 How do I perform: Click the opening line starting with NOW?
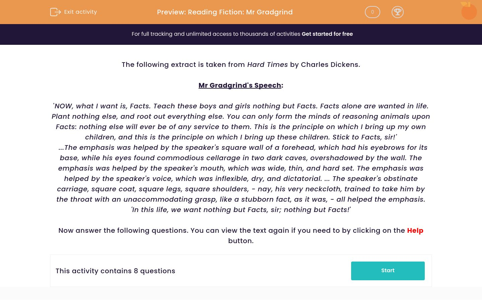point(241,106)
